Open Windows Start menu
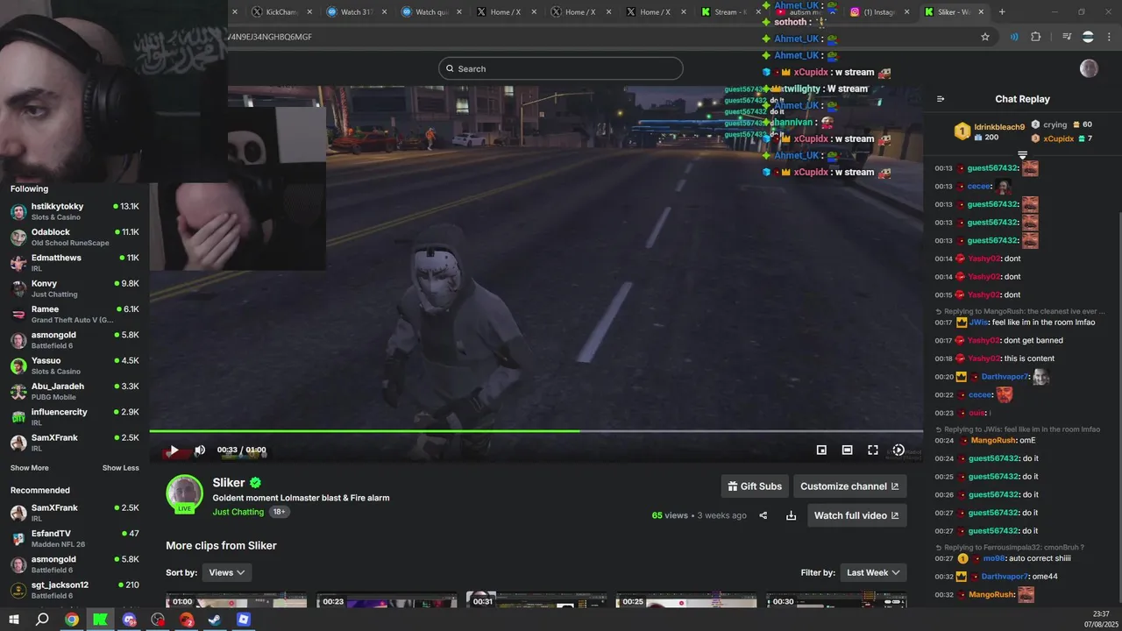 [x=14, y=620]
